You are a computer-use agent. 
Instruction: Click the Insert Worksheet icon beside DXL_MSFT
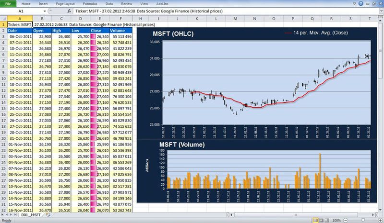click(48, 216)
